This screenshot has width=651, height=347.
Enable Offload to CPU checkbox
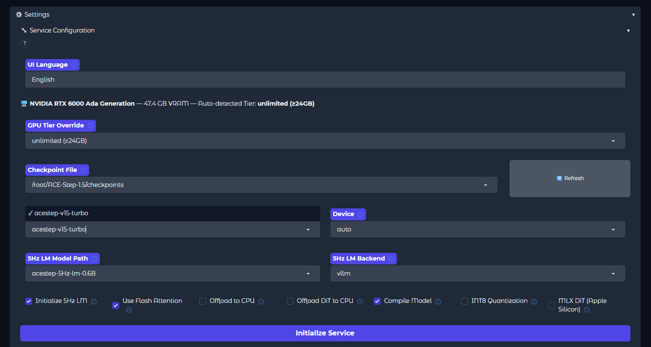point(203,301)
